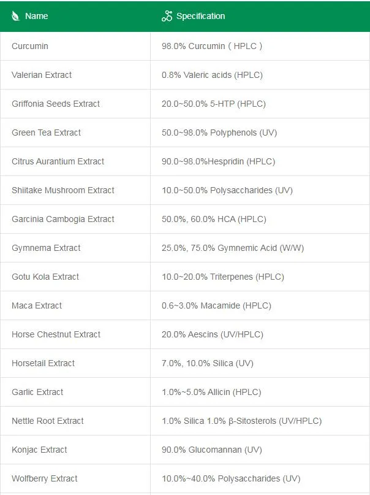The height and width of the screenshot is (495, 370).
Task: Click Garlic Extract Allicin specification cell
Action: tap(211, 392)
